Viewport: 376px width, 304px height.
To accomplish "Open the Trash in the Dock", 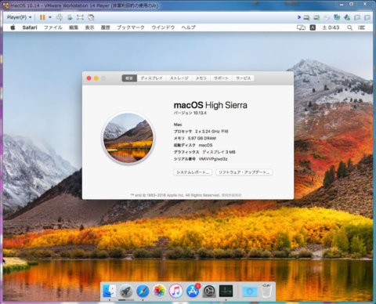I will (266, 291).
